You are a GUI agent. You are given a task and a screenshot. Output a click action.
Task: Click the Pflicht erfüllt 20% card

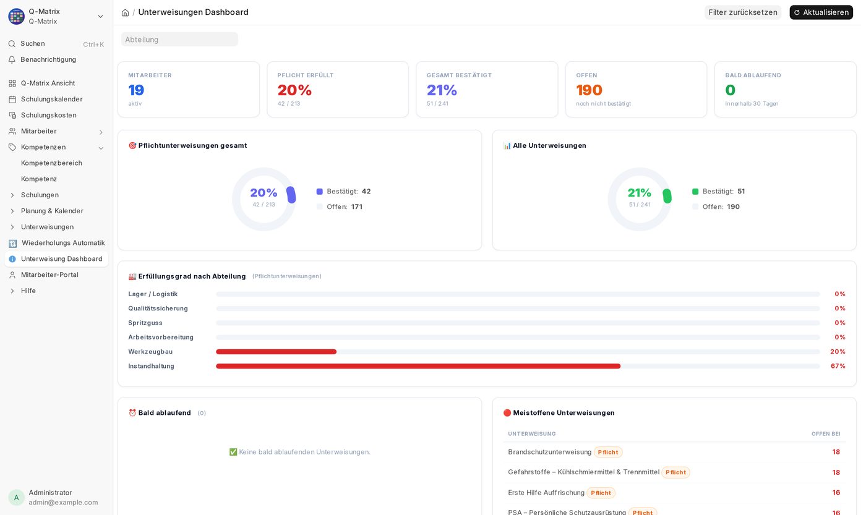point(338,89)
